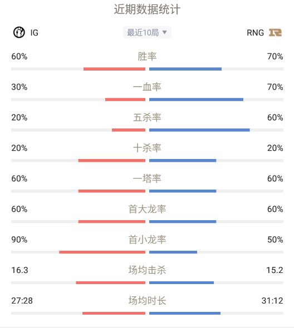Click the RNG team logo icon
This screenshot has height=328, width=294.
tap(276, 33)
